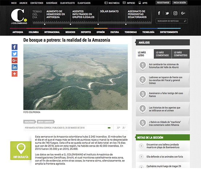The image size is (201, 176).
Task: Open the Amazonas tag link
Action: coord(29,122)
